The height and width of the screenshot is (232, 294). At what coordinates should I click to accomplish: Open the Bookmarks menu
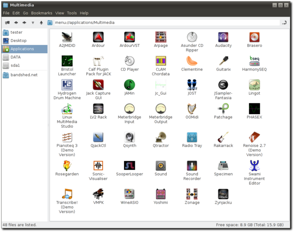(x=42, y=13)
